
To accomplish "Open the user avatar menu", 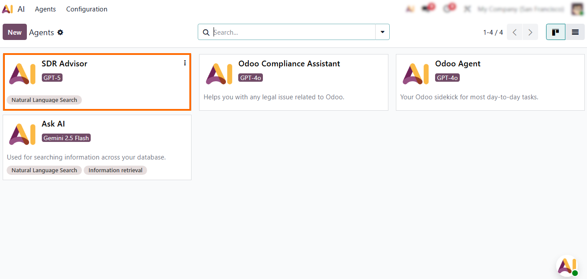I will tap(577, 9).
